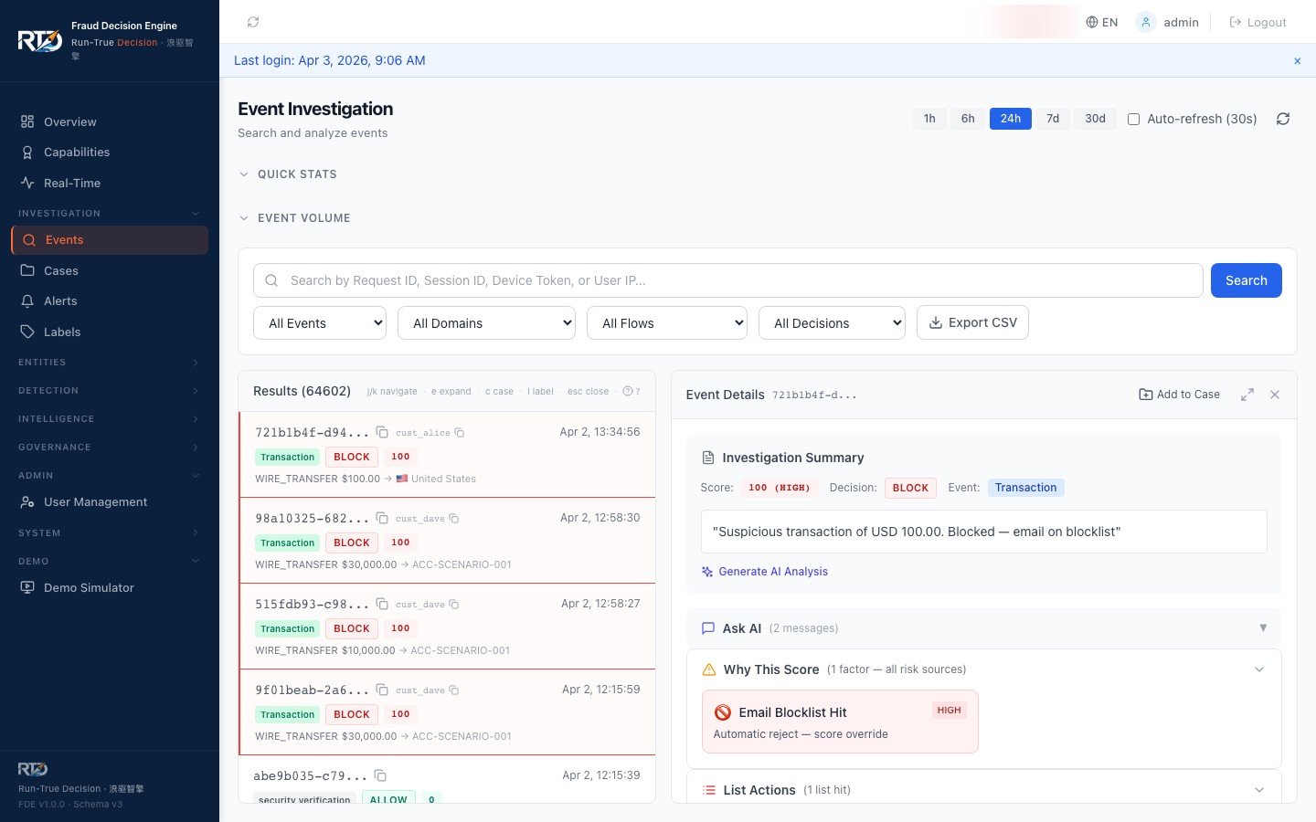The height and width of the screenshot is (822, 1316).
Task: Open the All Flows dropdown
Action: pyautogui.click(x=667, y=322)
